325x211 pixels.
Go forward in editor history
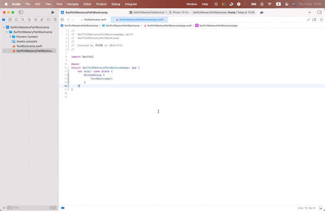coord(73,19)
